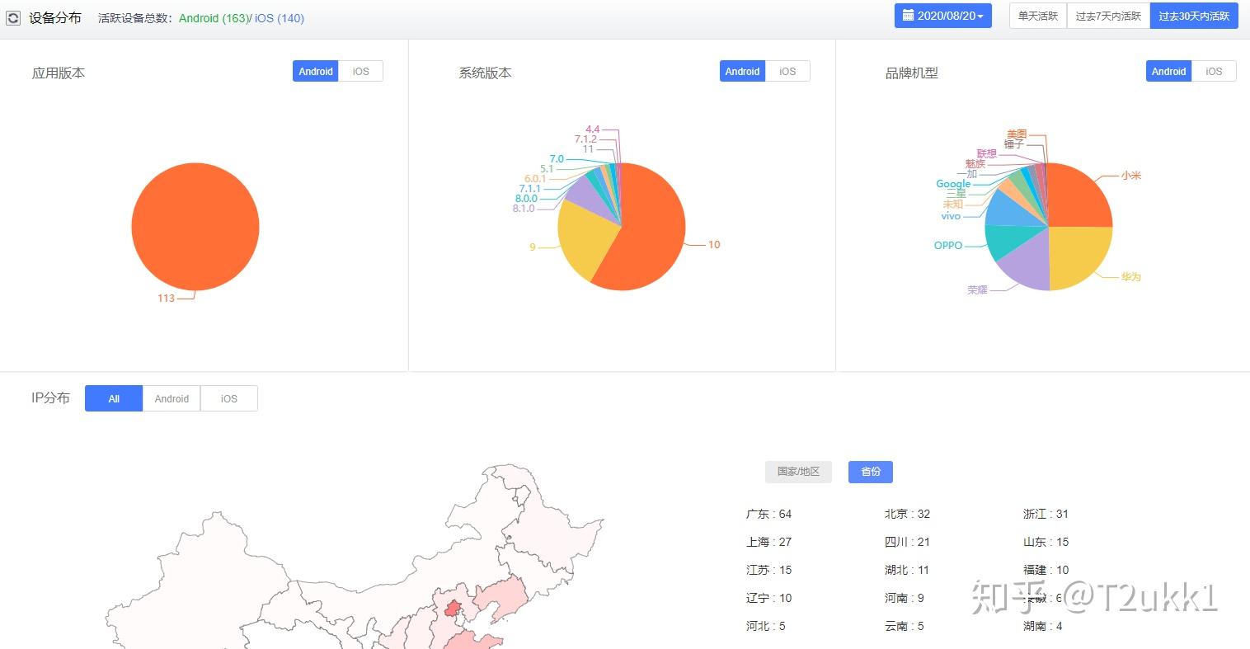Switch to the 单天活跃 tab
The image size is (1250, 649).
pyautogui.click(x=1036, y=15)
